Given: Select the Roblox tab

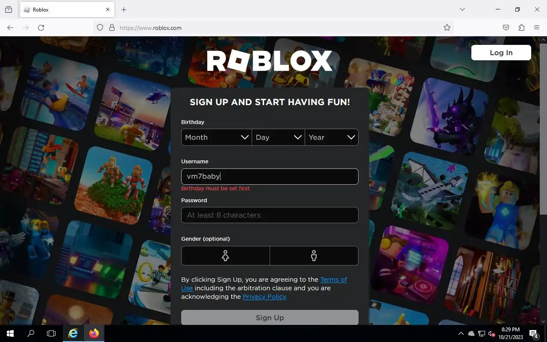Looking at the screenshot, I should click(67, 9).
